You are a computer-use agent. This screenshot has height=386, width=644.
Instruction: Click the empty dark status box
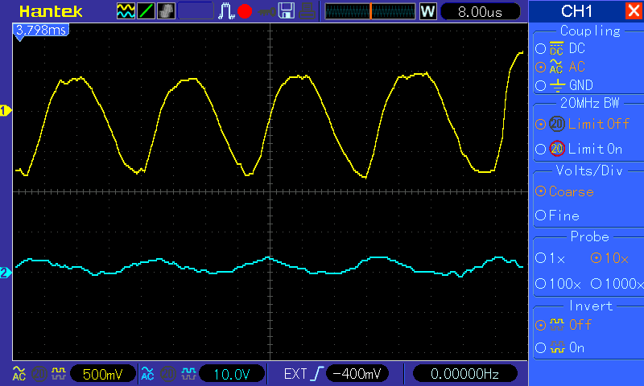tap(196, 11)
